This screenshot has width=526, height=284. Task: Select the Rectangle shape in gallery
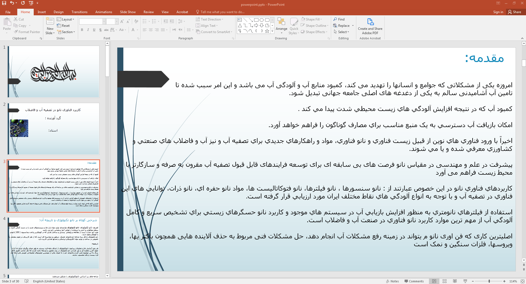click(x=256, y=20)
